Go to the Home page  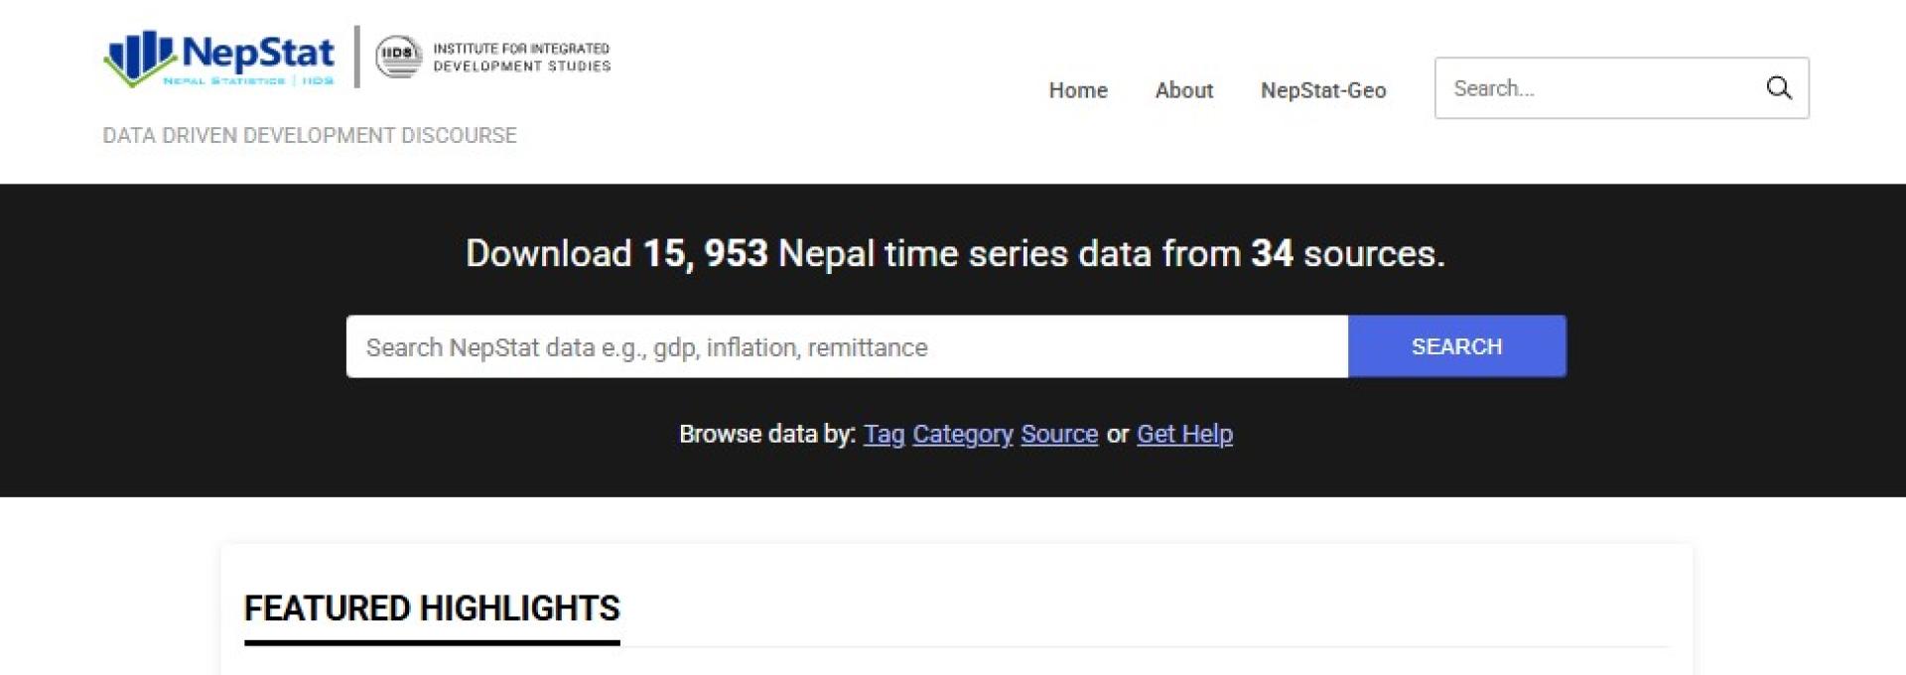pyautogui.click(x=1078, y=90)
